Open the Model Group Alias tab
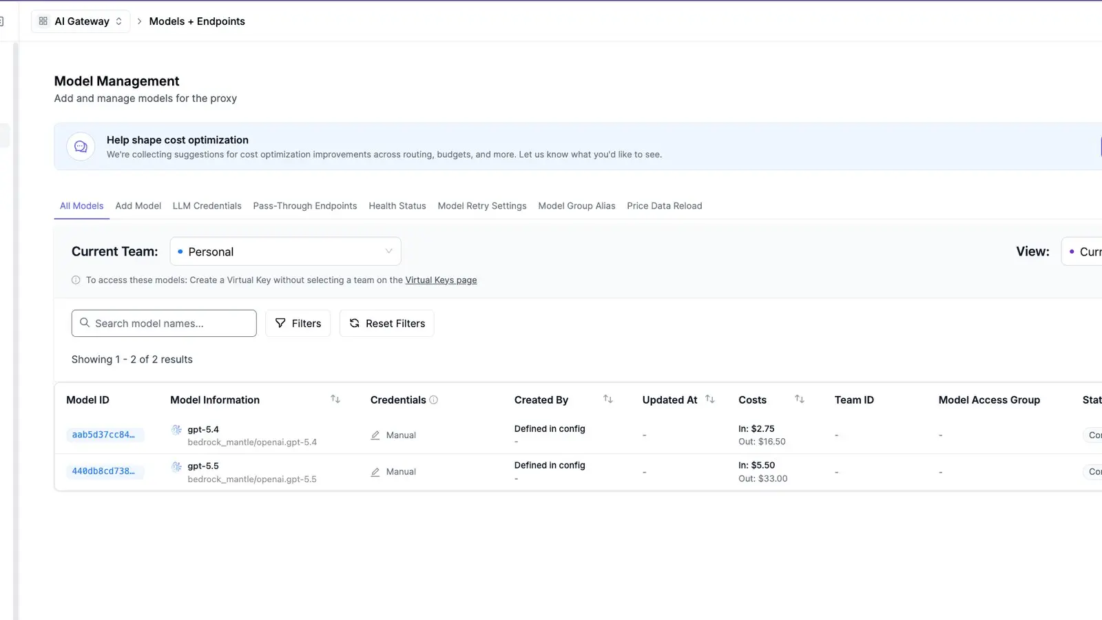The image size is (1102, 620). [576, 206]
